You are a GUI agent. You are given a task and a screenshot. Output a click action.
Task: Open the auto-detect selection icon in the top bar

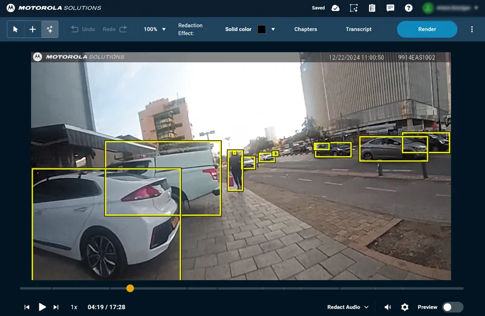click(x=354, y=8)
